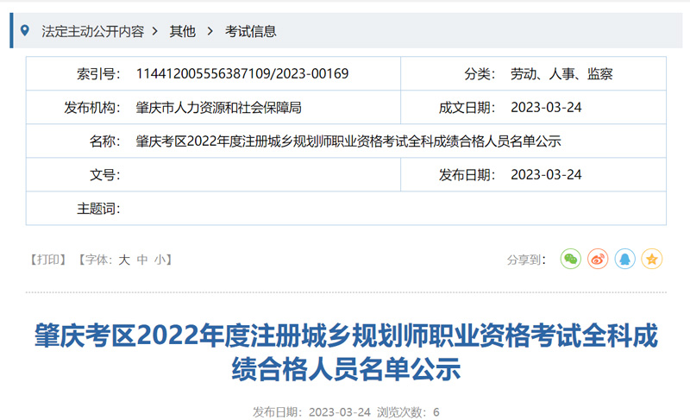Click the 分享到 label

526,260
